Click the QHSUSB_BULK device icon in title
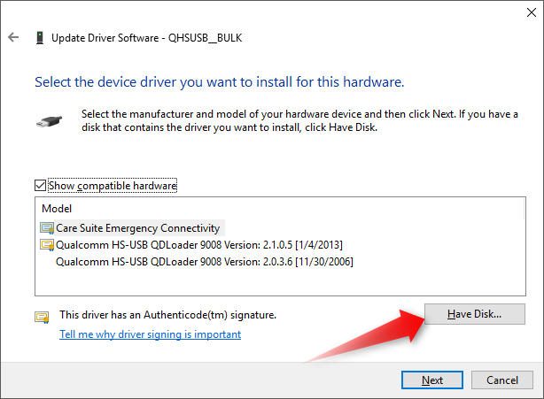544x399 pixels. (x=40, y=37)
